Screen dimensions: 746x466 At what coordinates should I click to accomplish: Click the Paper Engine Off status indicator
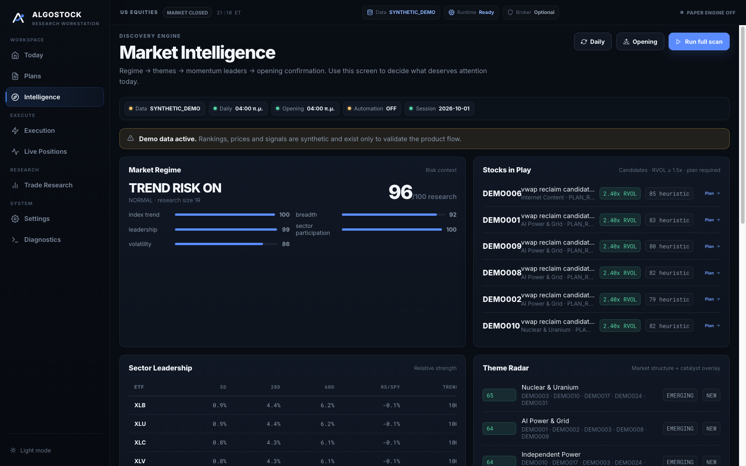708,13
